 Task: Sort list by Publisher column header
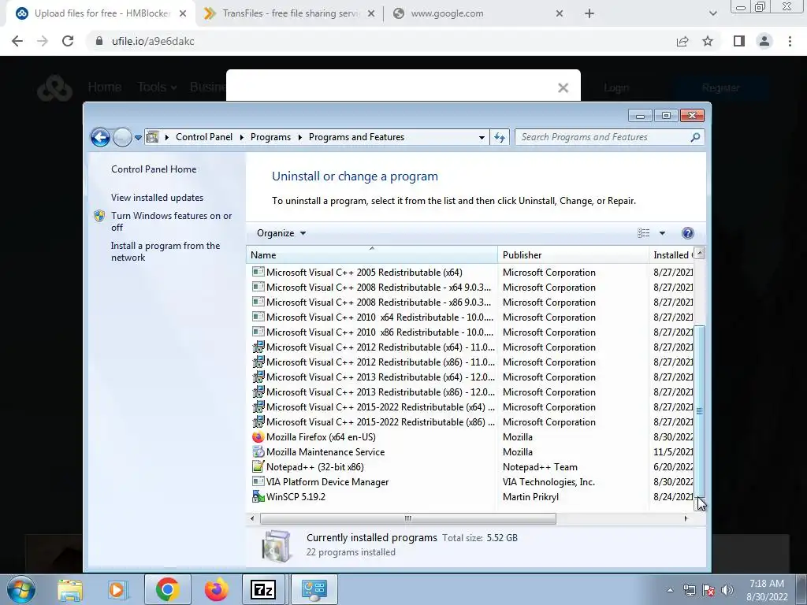click(x=574, y=255)
